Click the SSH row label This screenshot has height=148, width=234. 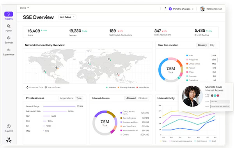coord(28,121)
